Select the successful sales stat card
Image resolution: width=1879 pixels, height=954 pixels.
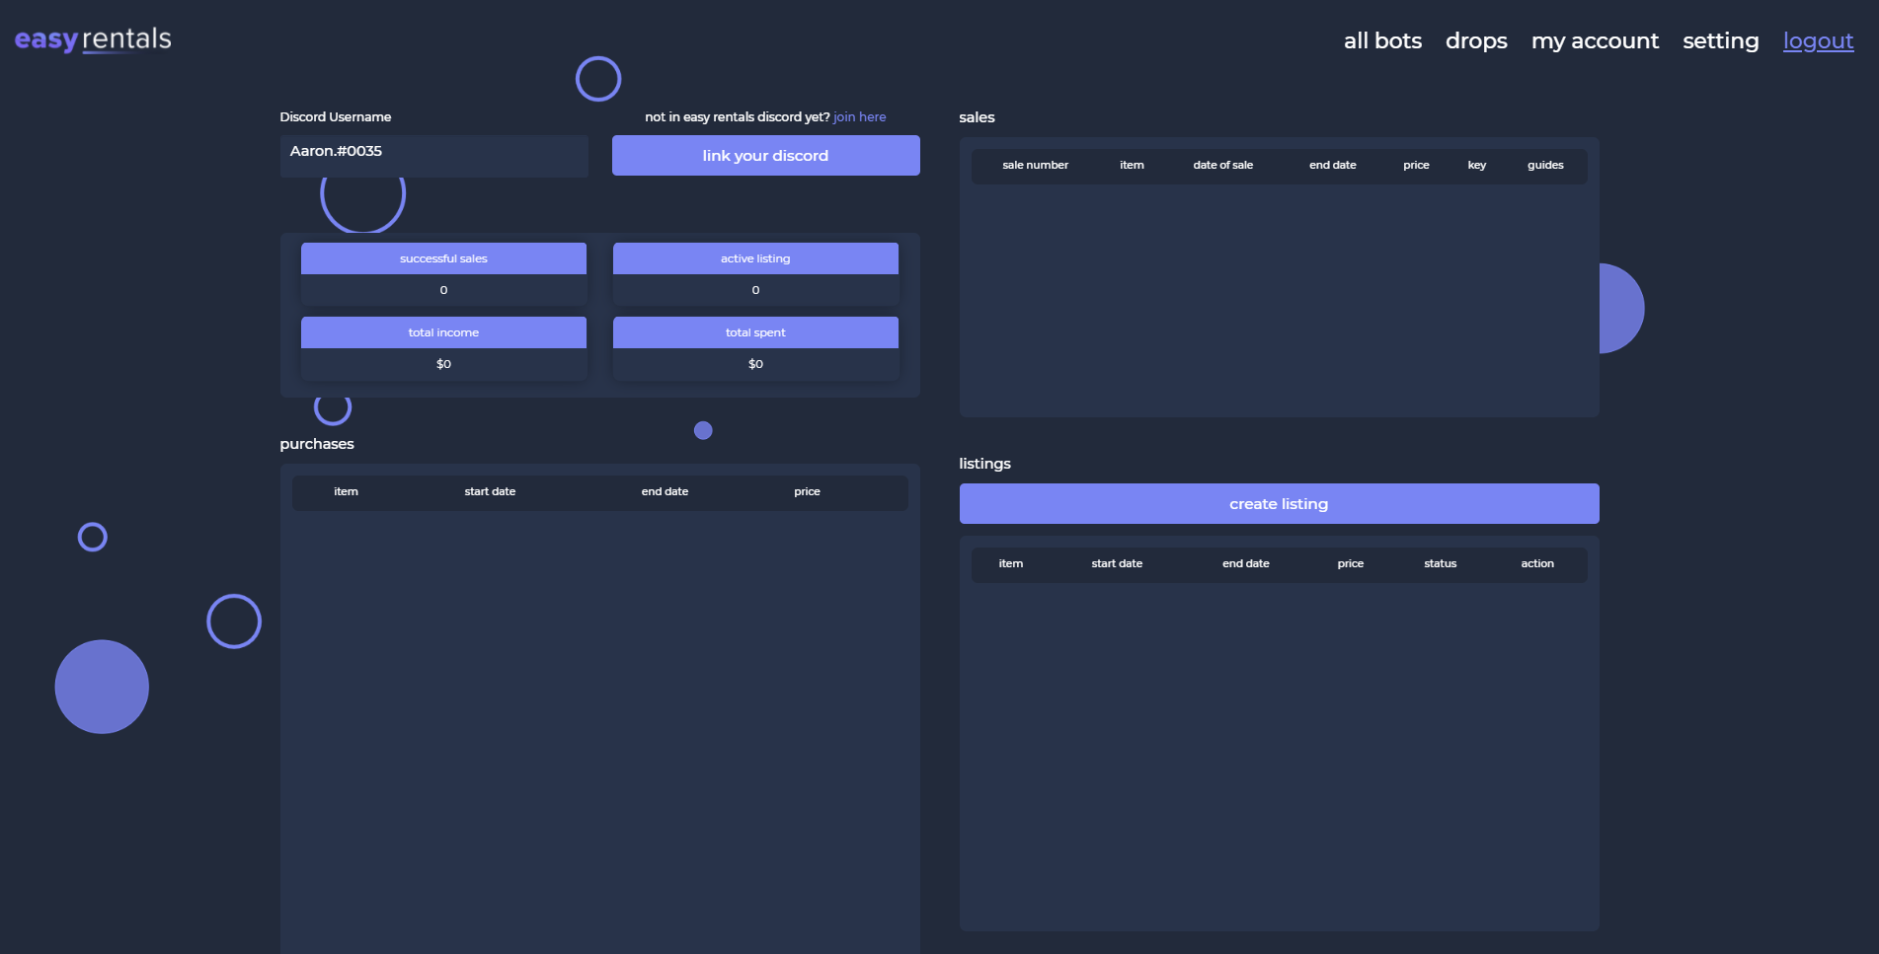(x=443, y=273)
